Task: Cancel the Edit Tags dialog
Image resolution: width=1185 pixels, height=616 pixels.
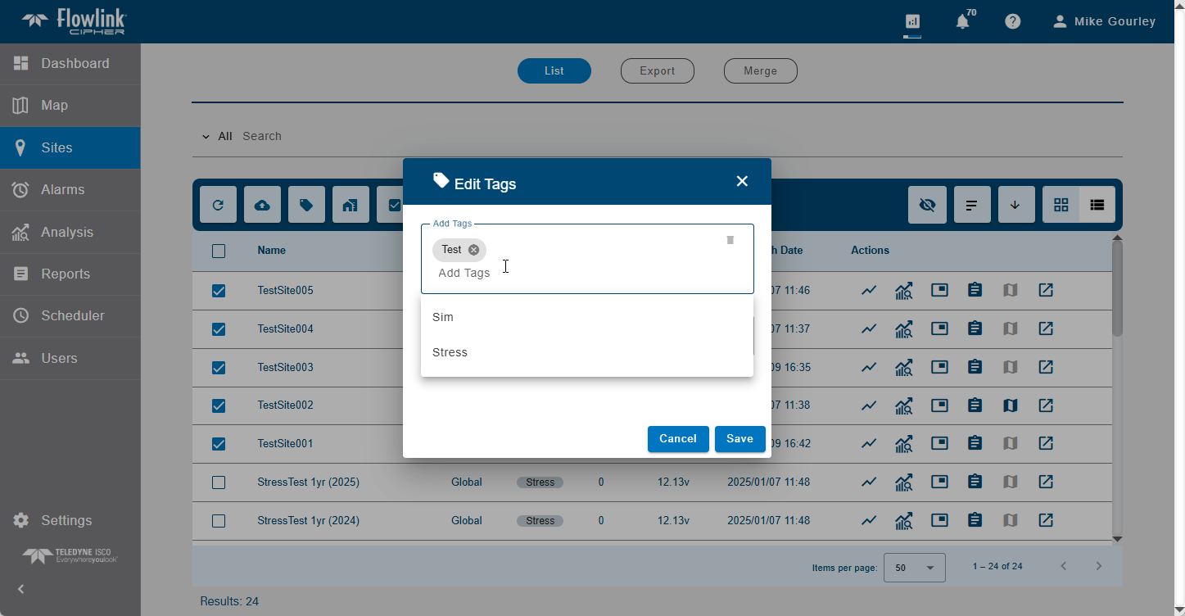Action: click(x=677, y=439)
